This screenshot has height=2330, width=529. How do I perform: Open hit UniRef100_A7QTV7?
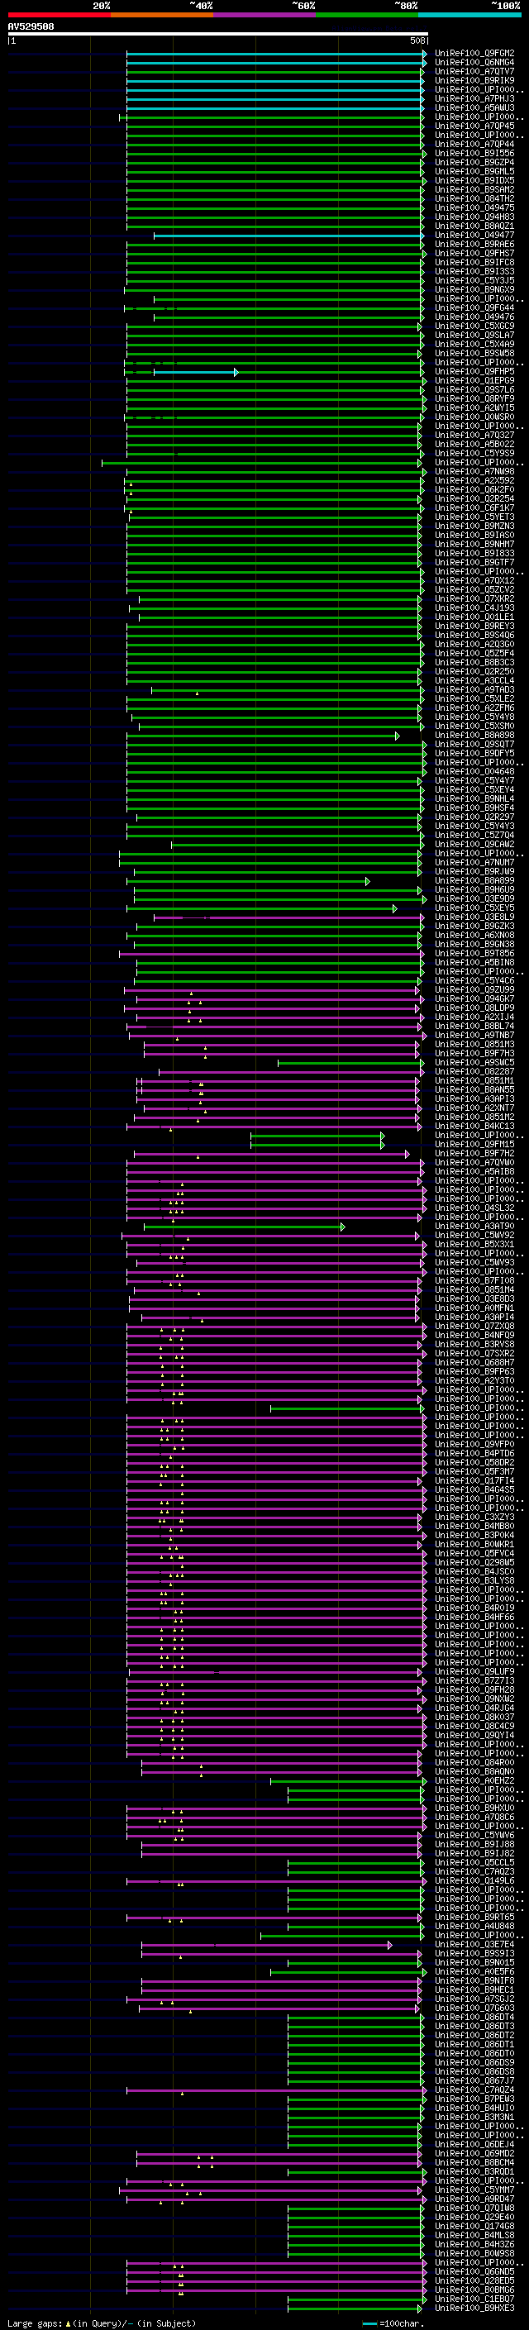[474, 71]
